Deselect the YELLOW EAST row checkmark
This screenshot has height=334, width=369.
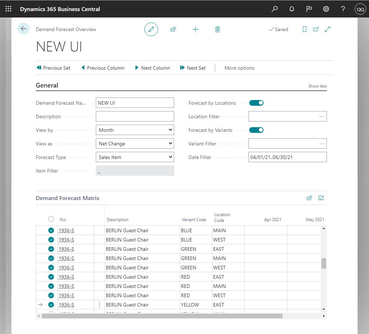point(51,305)
